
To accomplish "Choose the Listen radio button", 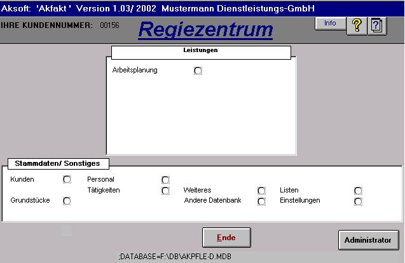I will pos(358,191).
